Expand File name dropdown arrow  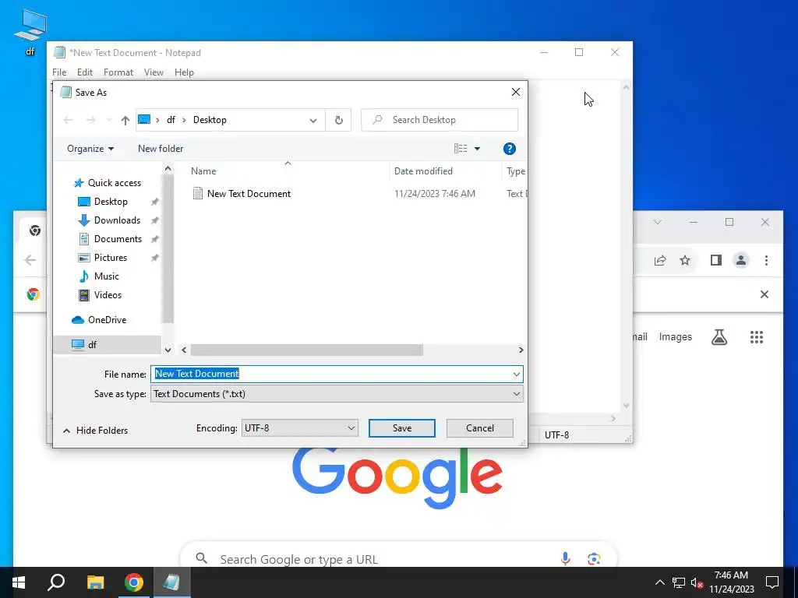click(516, 375)
